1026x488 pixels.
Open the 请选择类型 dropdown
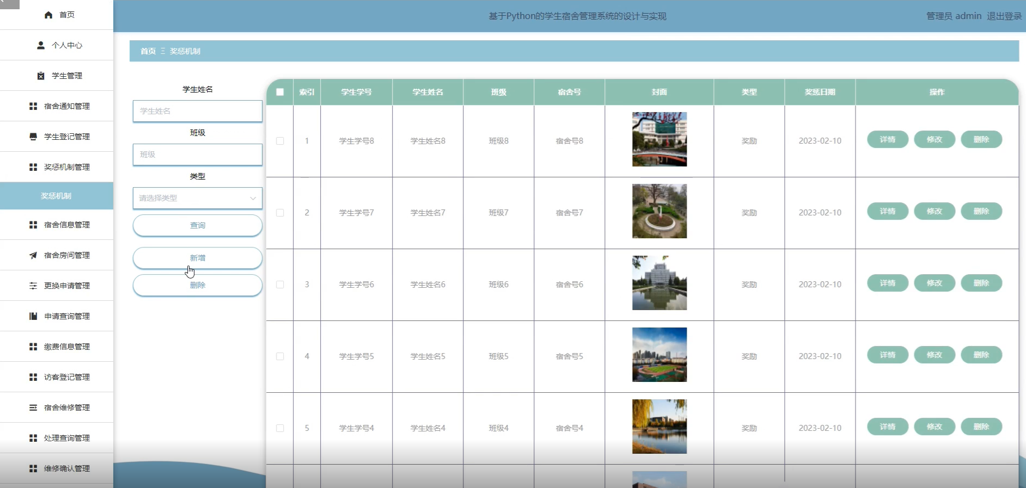pyautogui.click(x=198, y=198)
